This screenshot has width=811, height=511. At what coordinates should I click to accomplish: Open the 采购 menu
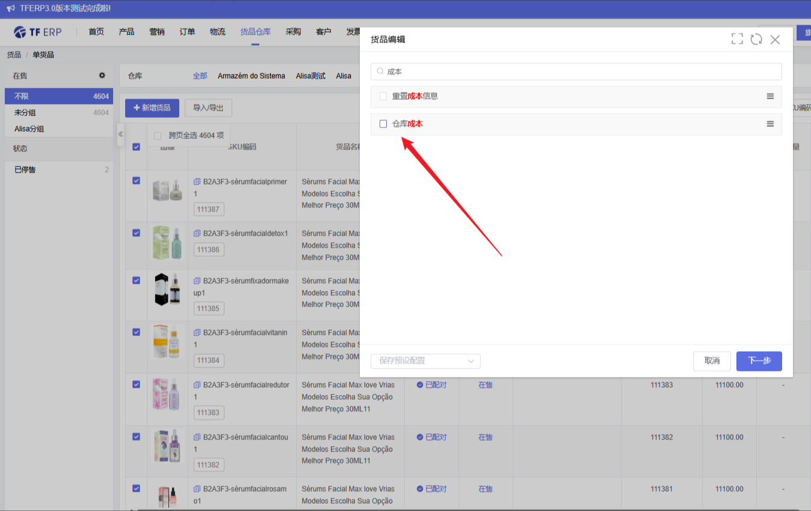tap(293, 32)
